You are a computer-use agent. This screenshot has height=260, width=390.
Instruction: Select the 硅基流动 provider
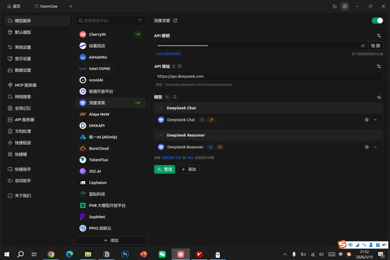[x=111, y=46]
